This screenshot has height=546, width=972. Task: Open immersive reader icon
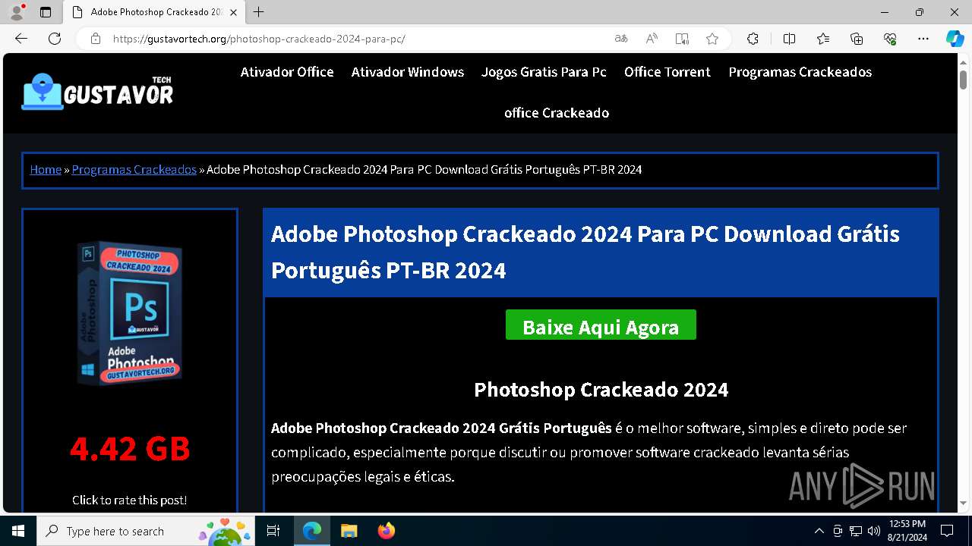pos(682,39)
